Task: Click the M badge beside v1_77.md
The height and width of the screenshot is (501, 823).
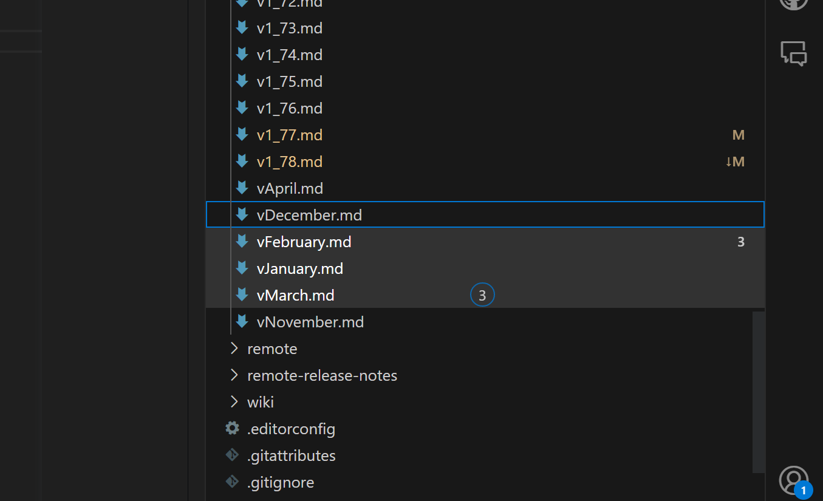Action: click(x=739, y=135)
